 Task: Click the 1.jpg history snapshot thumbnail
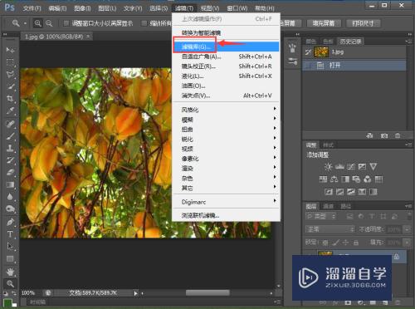point(321,51)
